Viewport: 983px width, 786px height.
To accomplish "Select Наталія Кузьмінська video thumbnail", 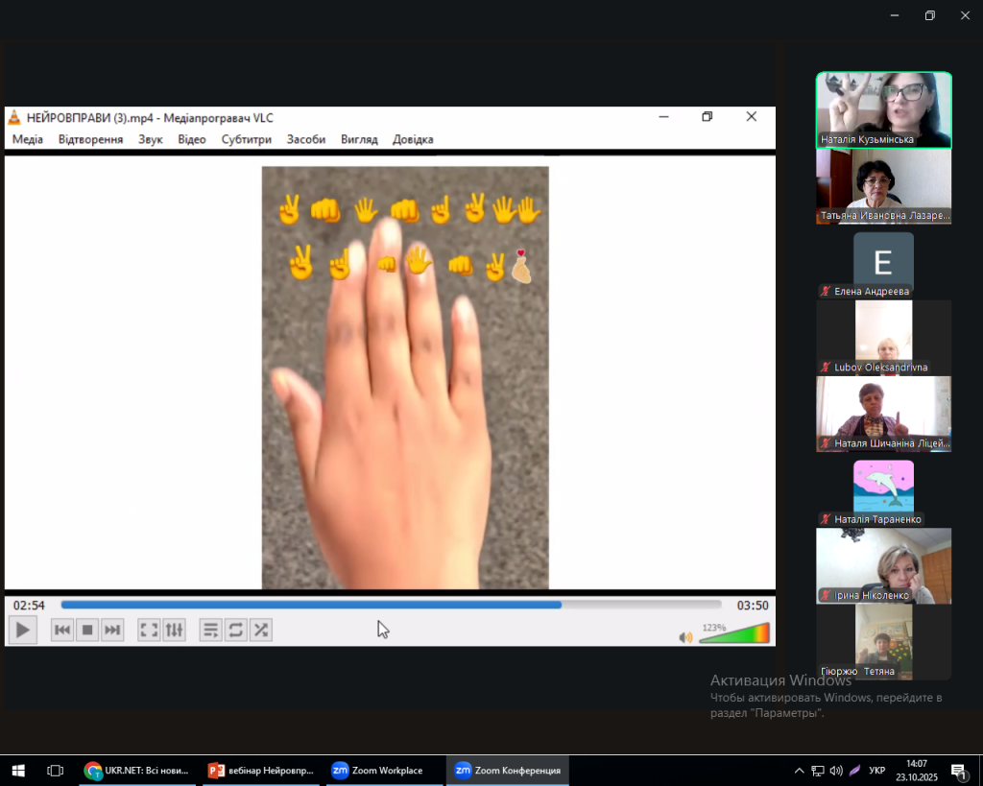I will pos(883,109).
